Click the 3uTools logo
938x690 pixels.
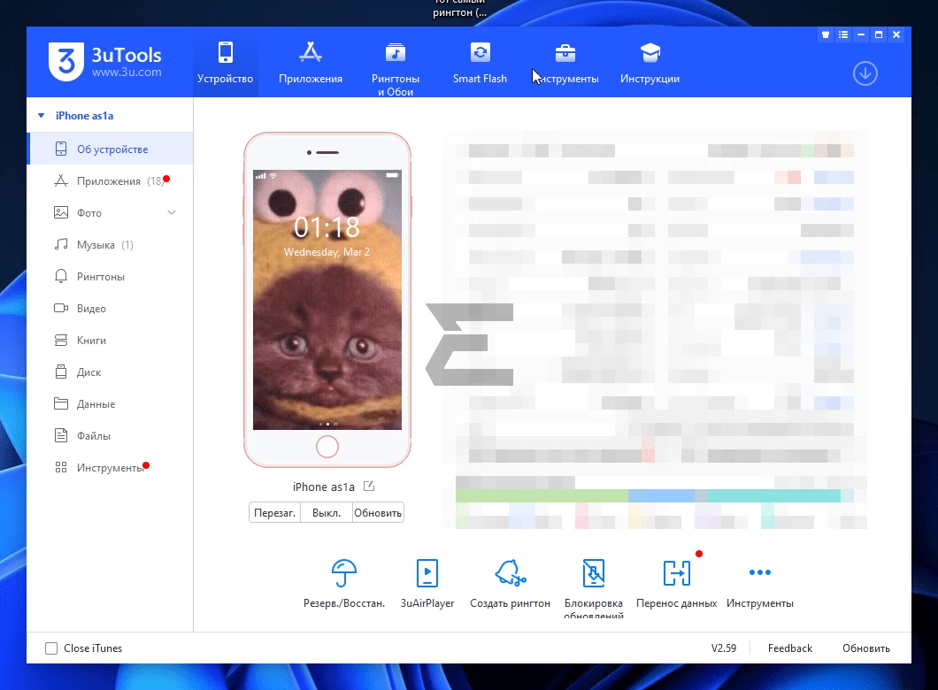pos(104,62)
